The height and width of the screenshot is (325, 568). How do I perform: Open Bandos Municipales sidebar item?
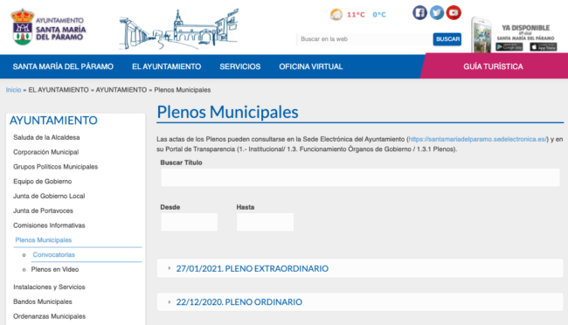pyautogui.click(x=43, y=301)
